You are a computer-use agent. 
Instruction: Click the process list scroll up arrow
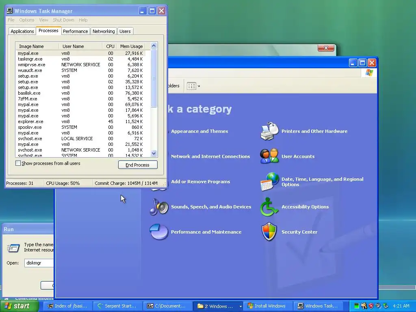pos(154,46)
